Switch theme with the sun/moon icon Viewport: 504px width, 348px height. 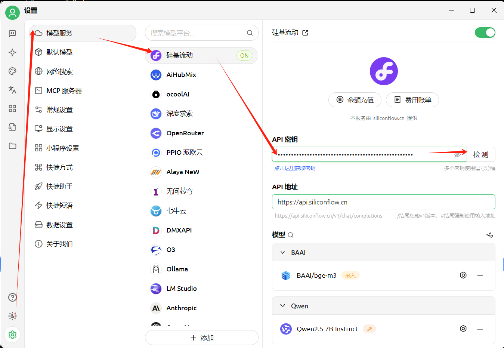coord(12,316)
